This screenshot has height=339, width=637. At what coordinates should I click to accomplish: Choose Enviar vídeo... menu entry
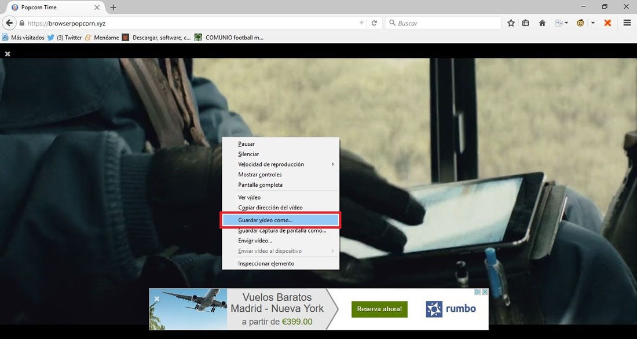280,241
